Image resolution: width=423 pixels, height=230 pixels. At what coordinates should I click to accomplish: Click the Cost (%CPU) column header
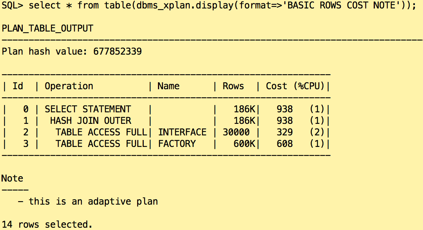(295, 86)
